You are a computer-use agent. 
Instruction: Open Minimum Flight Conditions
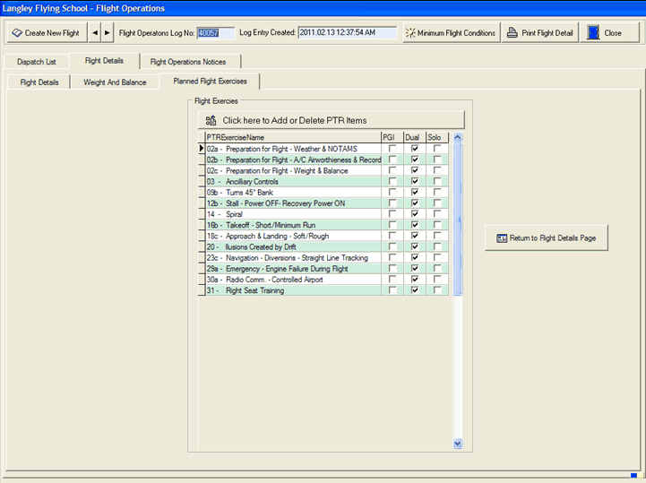450,33
